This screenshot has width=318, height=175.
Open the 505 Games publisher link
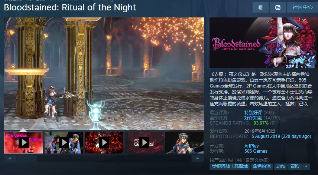pos(256,151)
